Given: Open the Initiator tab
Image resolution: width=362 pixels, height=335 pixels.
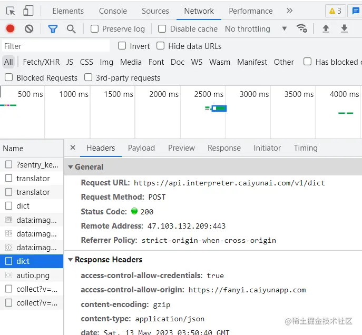Looking at the screenshot, I should [267, 148].
